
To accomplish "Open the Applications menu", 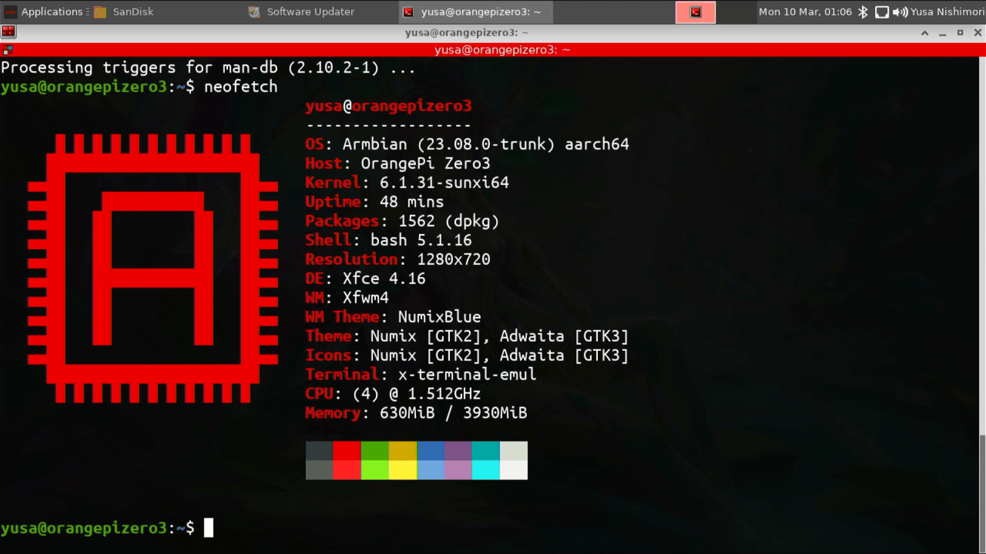I will tap(46, 12).
